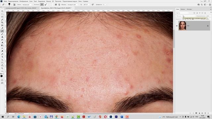Open the Изображение menu
212x119 pixels.
[24, 1]
